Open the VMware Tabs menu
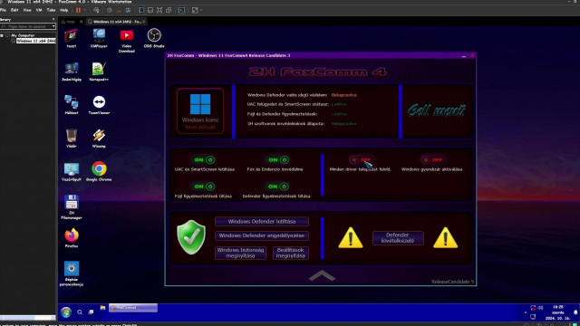 pos(51,10)
